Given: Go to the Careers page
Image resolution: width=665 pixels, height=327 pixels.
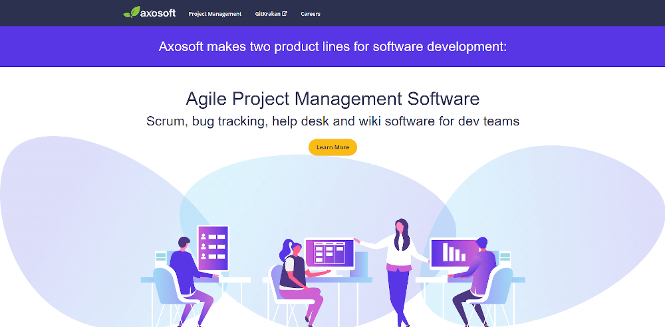Looking at the screenshot, I should (x=311, y=14).
